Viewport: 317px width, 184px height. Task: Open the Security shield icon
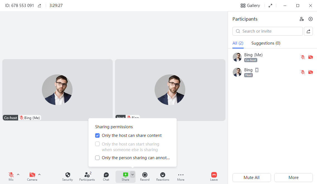68,175
